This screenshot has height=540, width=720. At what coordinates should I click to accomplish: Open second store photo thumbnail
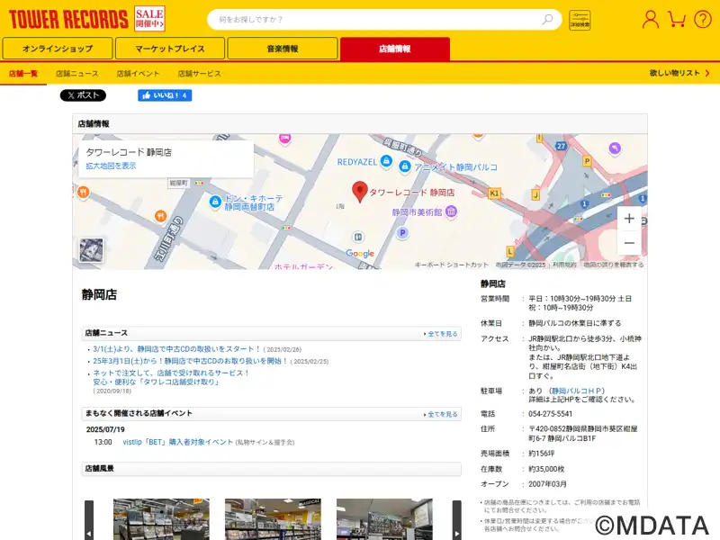[x=273, y=519]
